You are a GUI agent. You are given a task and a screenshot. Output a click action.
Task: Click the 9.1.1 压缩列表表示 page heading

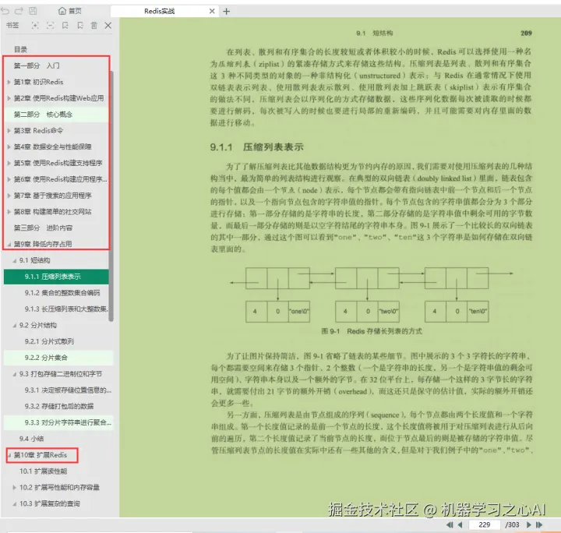tap(256, 147)
